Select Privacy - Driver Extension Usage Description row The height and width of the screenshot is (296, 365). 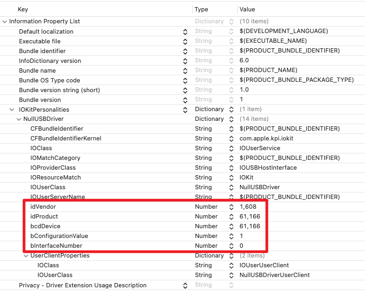coord(83,285)
